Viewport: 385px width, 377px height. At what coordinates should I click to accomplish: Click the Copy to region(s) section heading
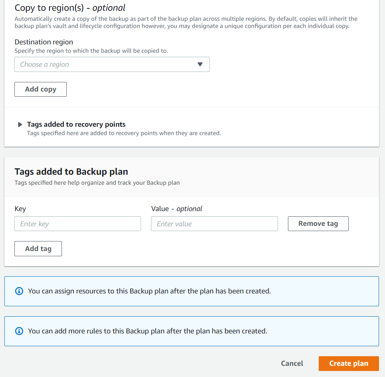[70, 8]
